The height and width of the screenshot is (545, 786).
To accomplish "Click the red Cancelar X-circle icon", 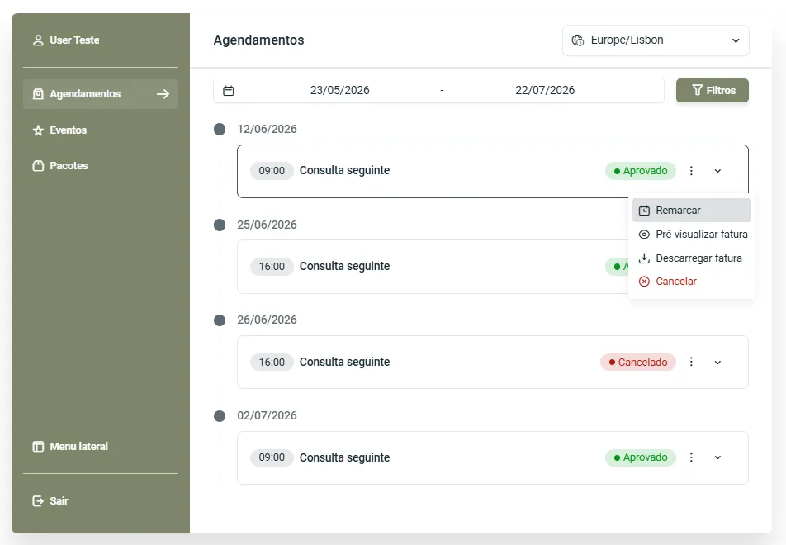I will [x=644, y=282].
